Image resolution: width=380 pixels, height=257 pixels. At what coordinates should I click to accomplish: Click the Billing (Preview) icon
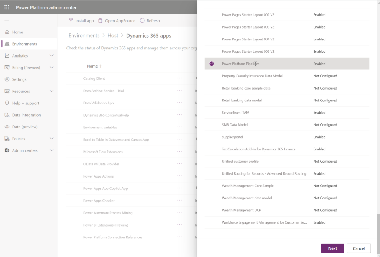pos(7,67)
